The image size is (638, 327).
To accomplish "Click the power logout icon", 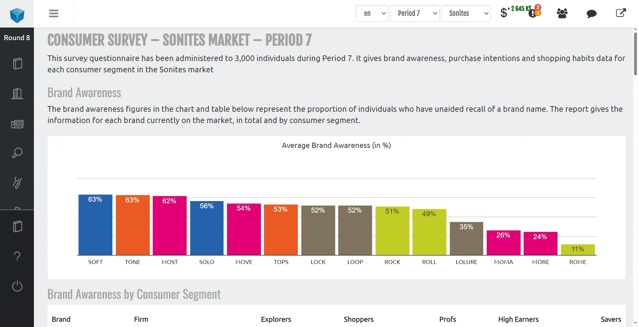I will pos(17,286).
